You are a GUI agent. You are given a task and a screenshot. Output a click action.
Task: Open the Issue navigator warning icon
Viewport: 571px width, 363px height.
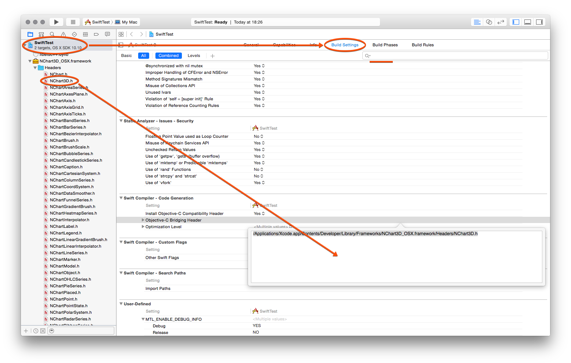click(x=63, y=34)
